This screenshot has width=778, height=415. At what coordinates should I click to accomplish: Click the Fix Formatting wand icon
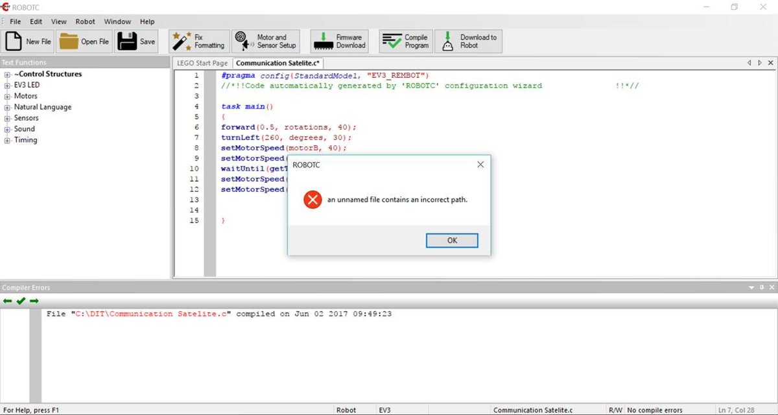(181, 41)
